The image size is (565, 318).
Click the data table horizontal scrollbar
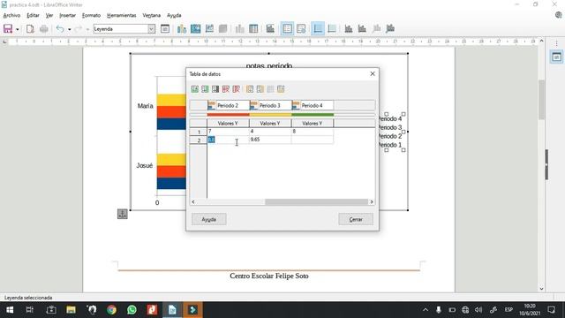click(x=316, y=202)
